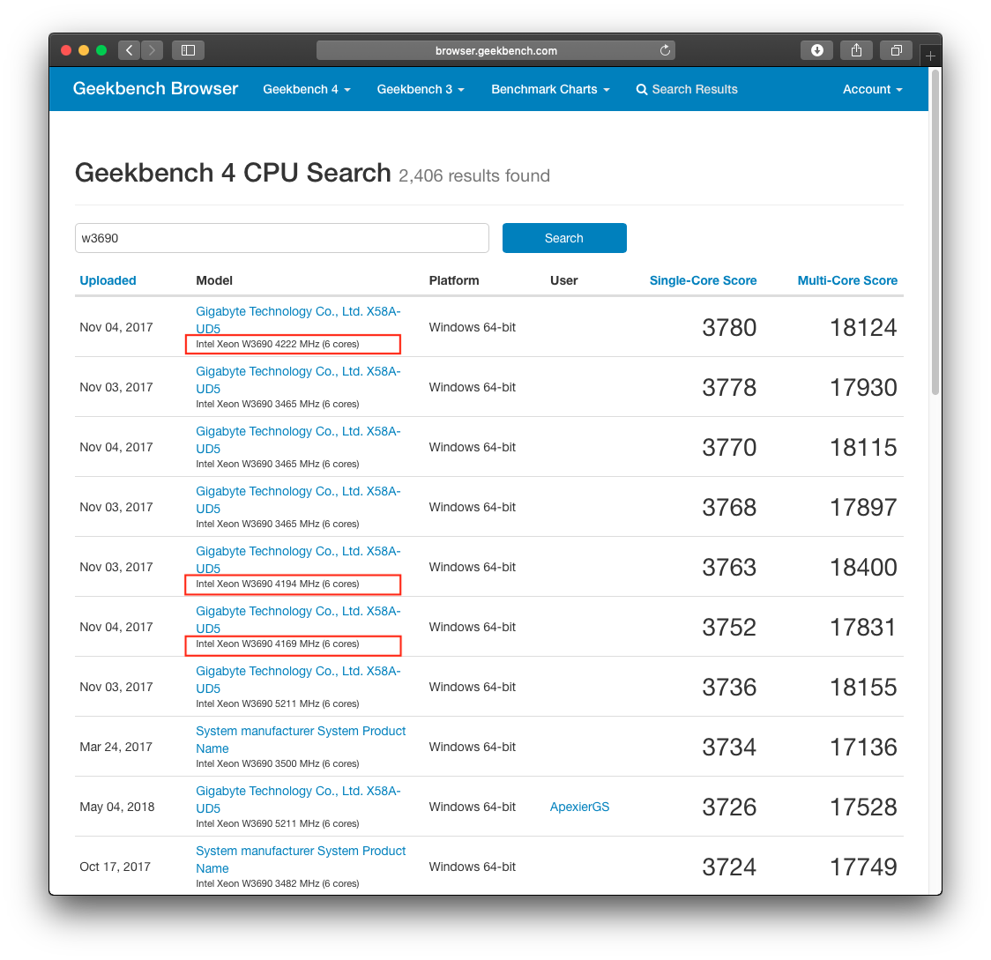Go to the Geekbench Browser home link
Viewport: 991px width, 960px height.
pos(155,88)
